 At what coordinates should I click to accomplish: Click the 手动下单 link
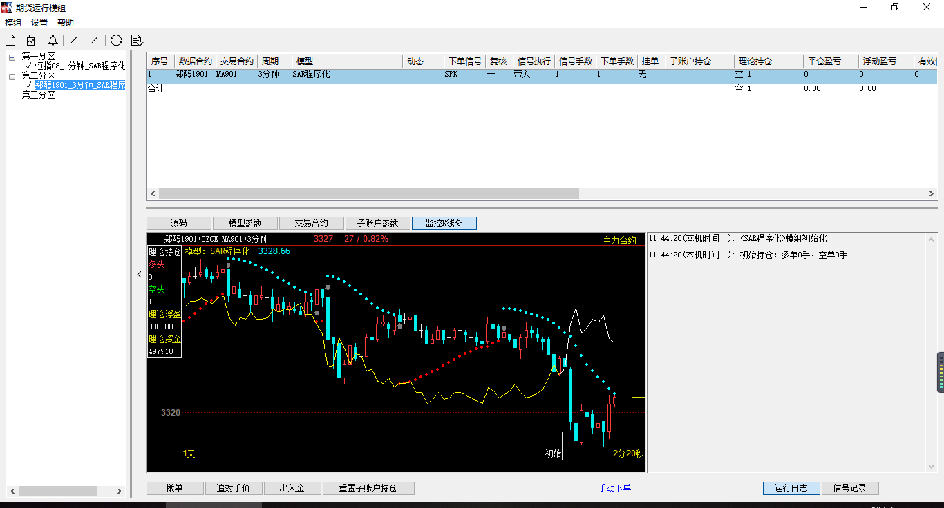pyautogui.click(x=614, y=488)
